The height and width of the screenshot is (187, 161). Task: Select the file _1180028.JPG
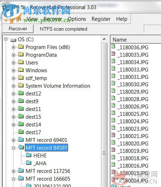133,99
